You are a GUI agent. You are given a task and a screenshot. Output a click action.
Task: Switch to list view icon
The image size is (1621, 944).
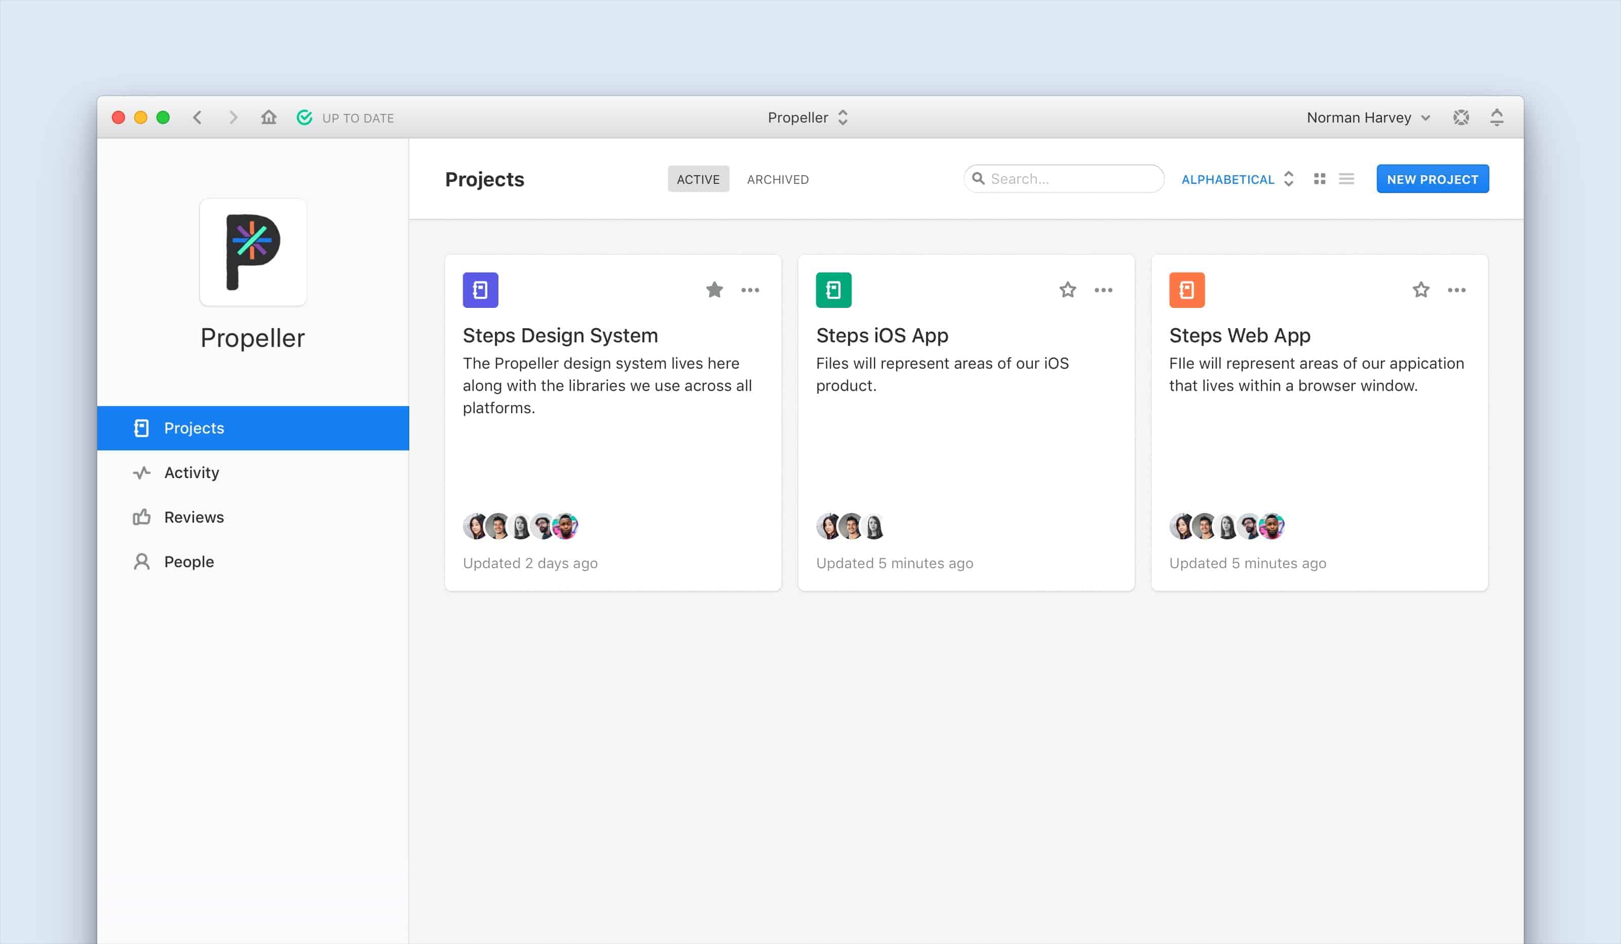click(1346, 179)
